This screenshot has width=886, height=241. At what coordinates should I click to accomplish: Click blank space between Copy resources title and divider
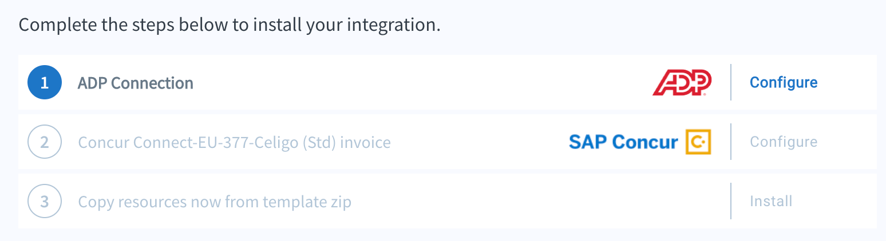click(541, 201)
